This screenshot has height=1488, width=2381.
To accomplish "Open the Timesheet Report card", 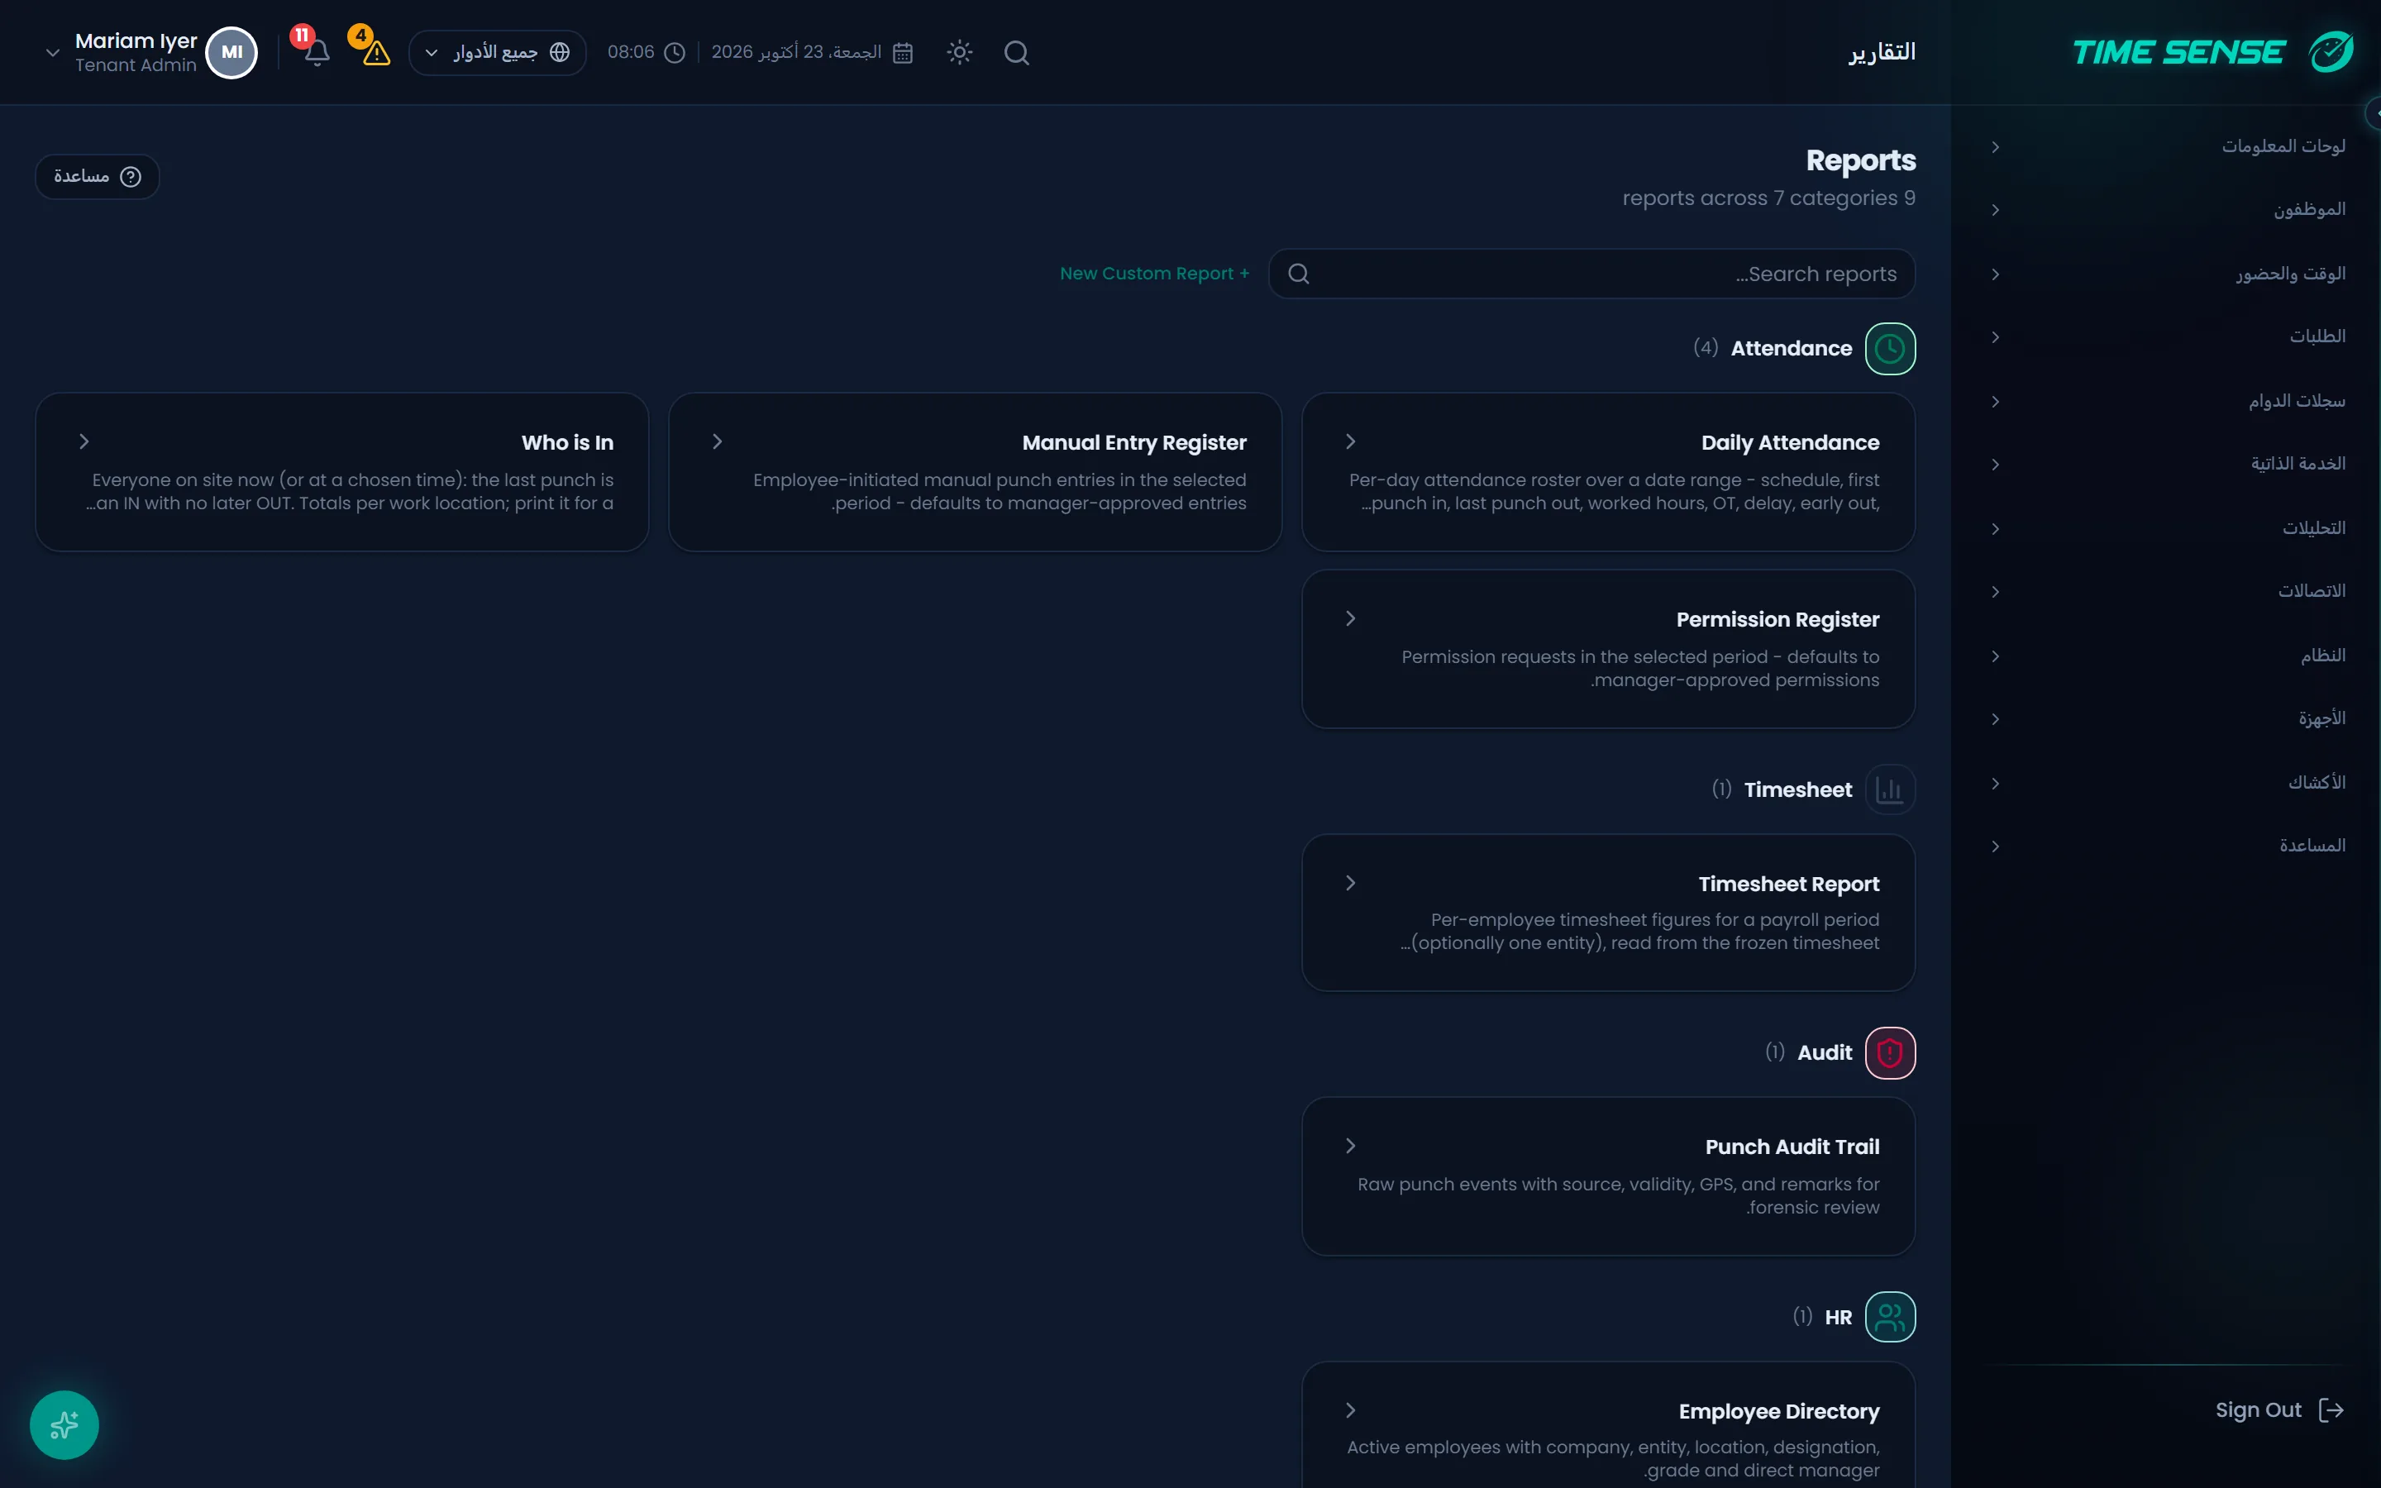I will coord(1608,913).
